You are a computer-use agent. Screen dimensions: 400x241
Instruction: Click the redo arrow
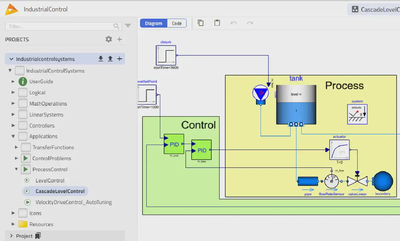pyautogui.click(x=250, y=23)
